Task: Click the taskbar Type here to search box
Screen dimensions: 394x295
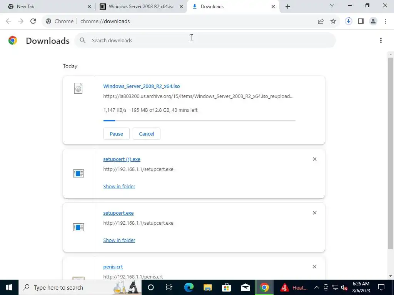Action: 80,287
